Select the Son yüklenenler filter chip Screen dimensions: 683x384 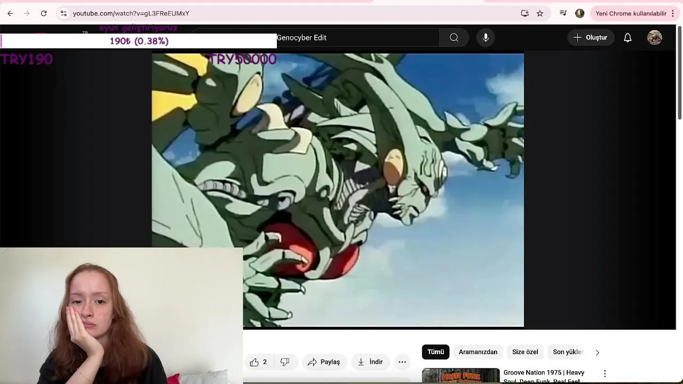coord(568,352)
